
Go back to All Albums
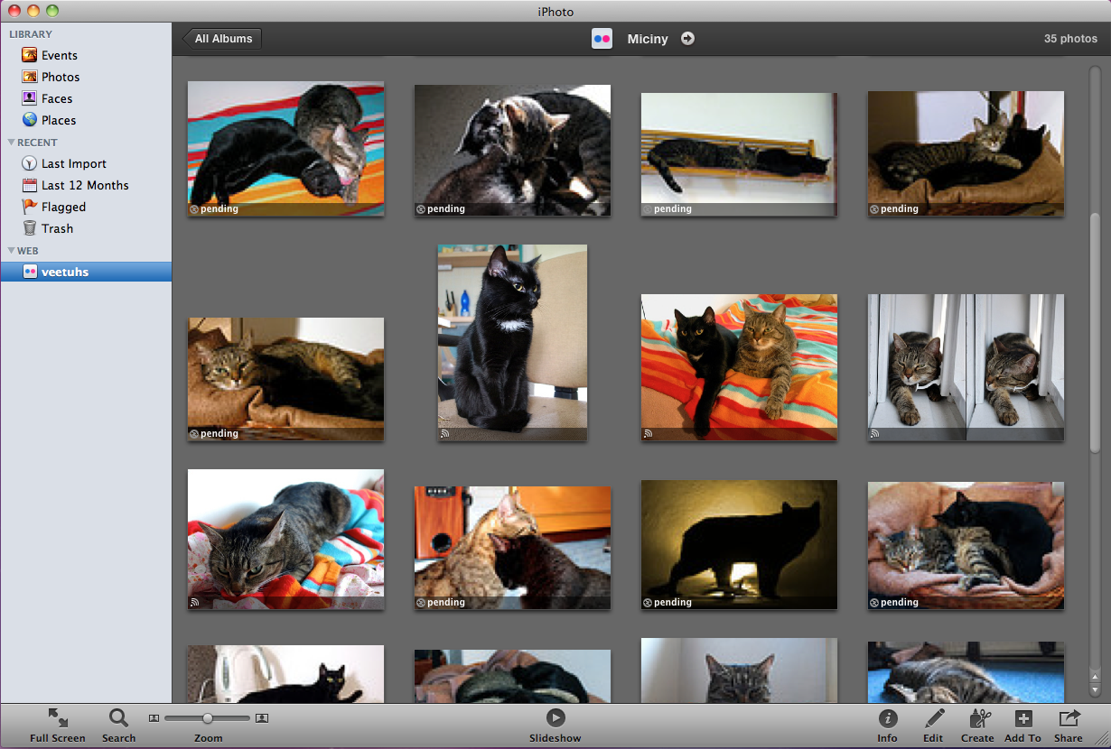[224, 39]
